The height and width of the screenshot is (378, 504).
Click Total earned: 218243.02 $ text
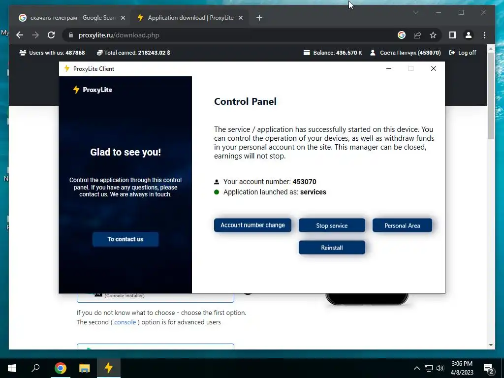[133, 53]
